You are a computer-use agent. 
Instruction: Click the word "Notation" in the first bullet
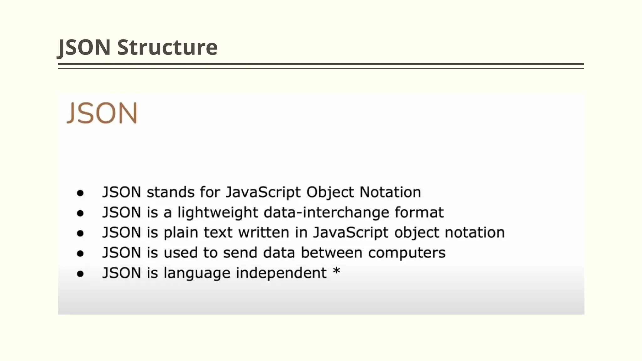(390, 192)
